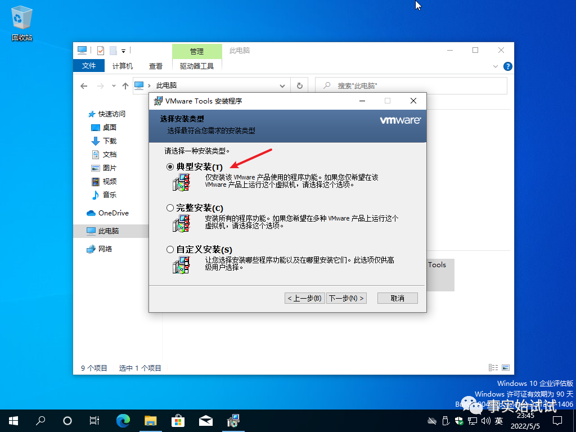Click the new folder quick access icon
Viewport: 576px width, 432px height.
[113, 50]
